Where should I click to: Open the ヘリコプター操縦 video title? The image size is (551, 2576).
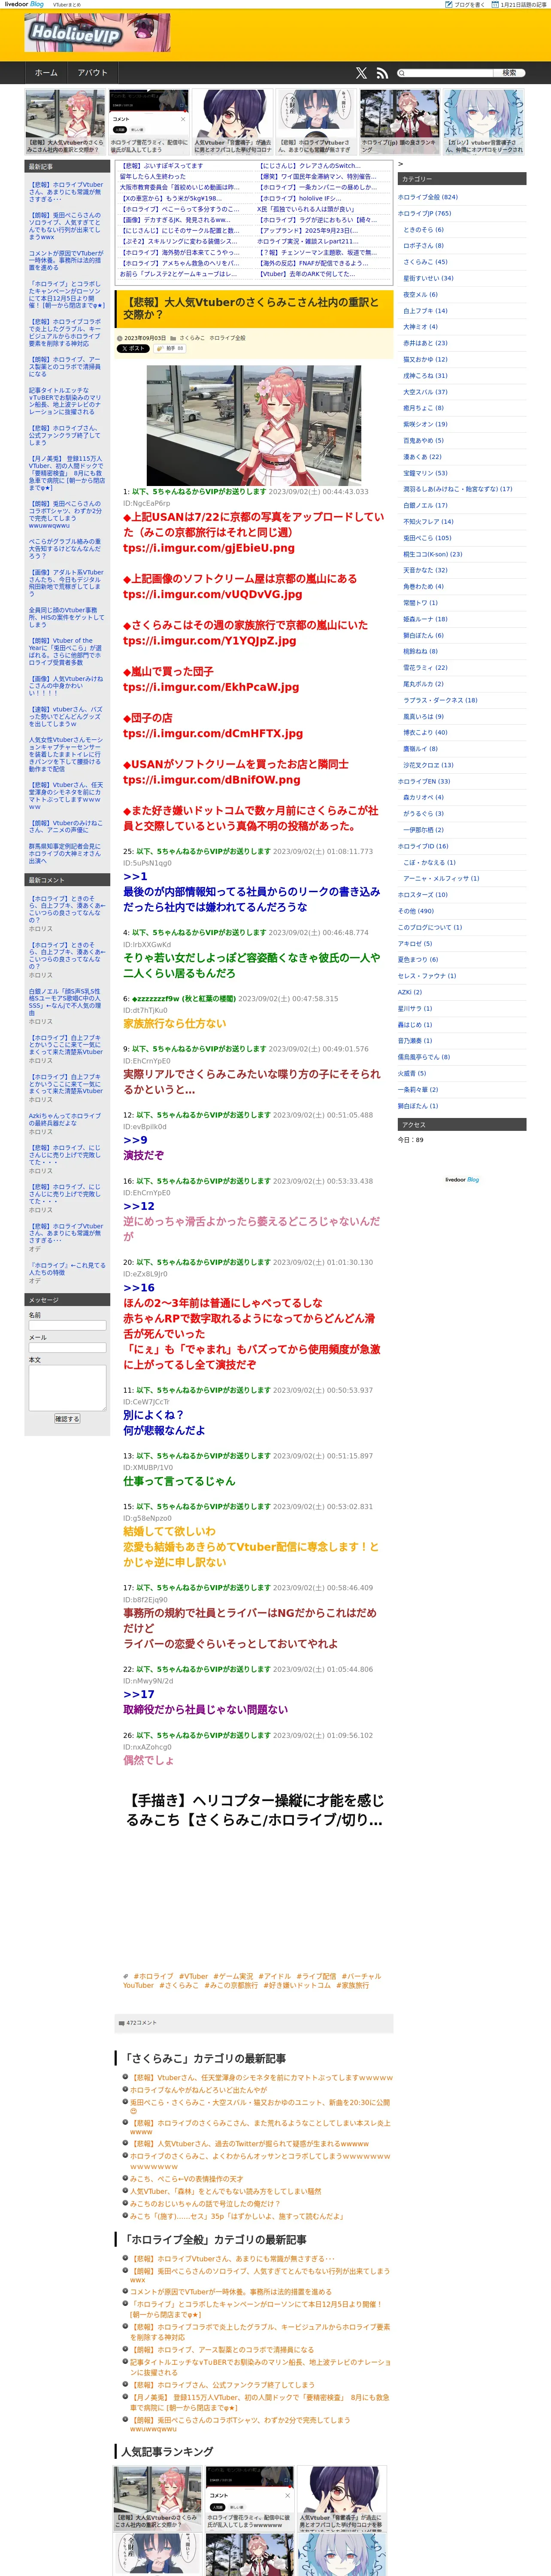coord(254,1809)
